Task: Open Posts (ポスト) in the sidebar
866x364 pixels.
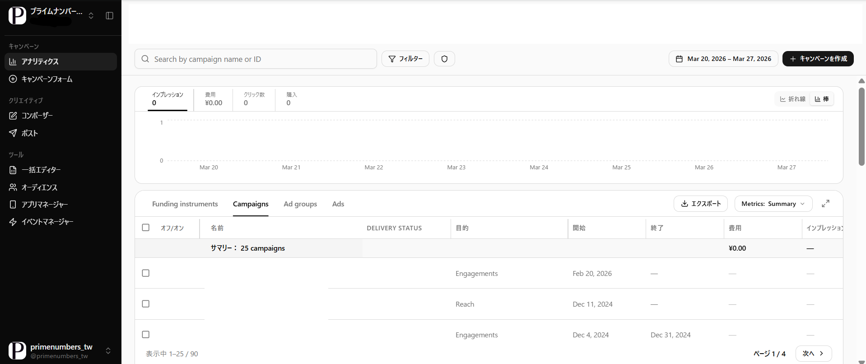Action: click(30, 133)
